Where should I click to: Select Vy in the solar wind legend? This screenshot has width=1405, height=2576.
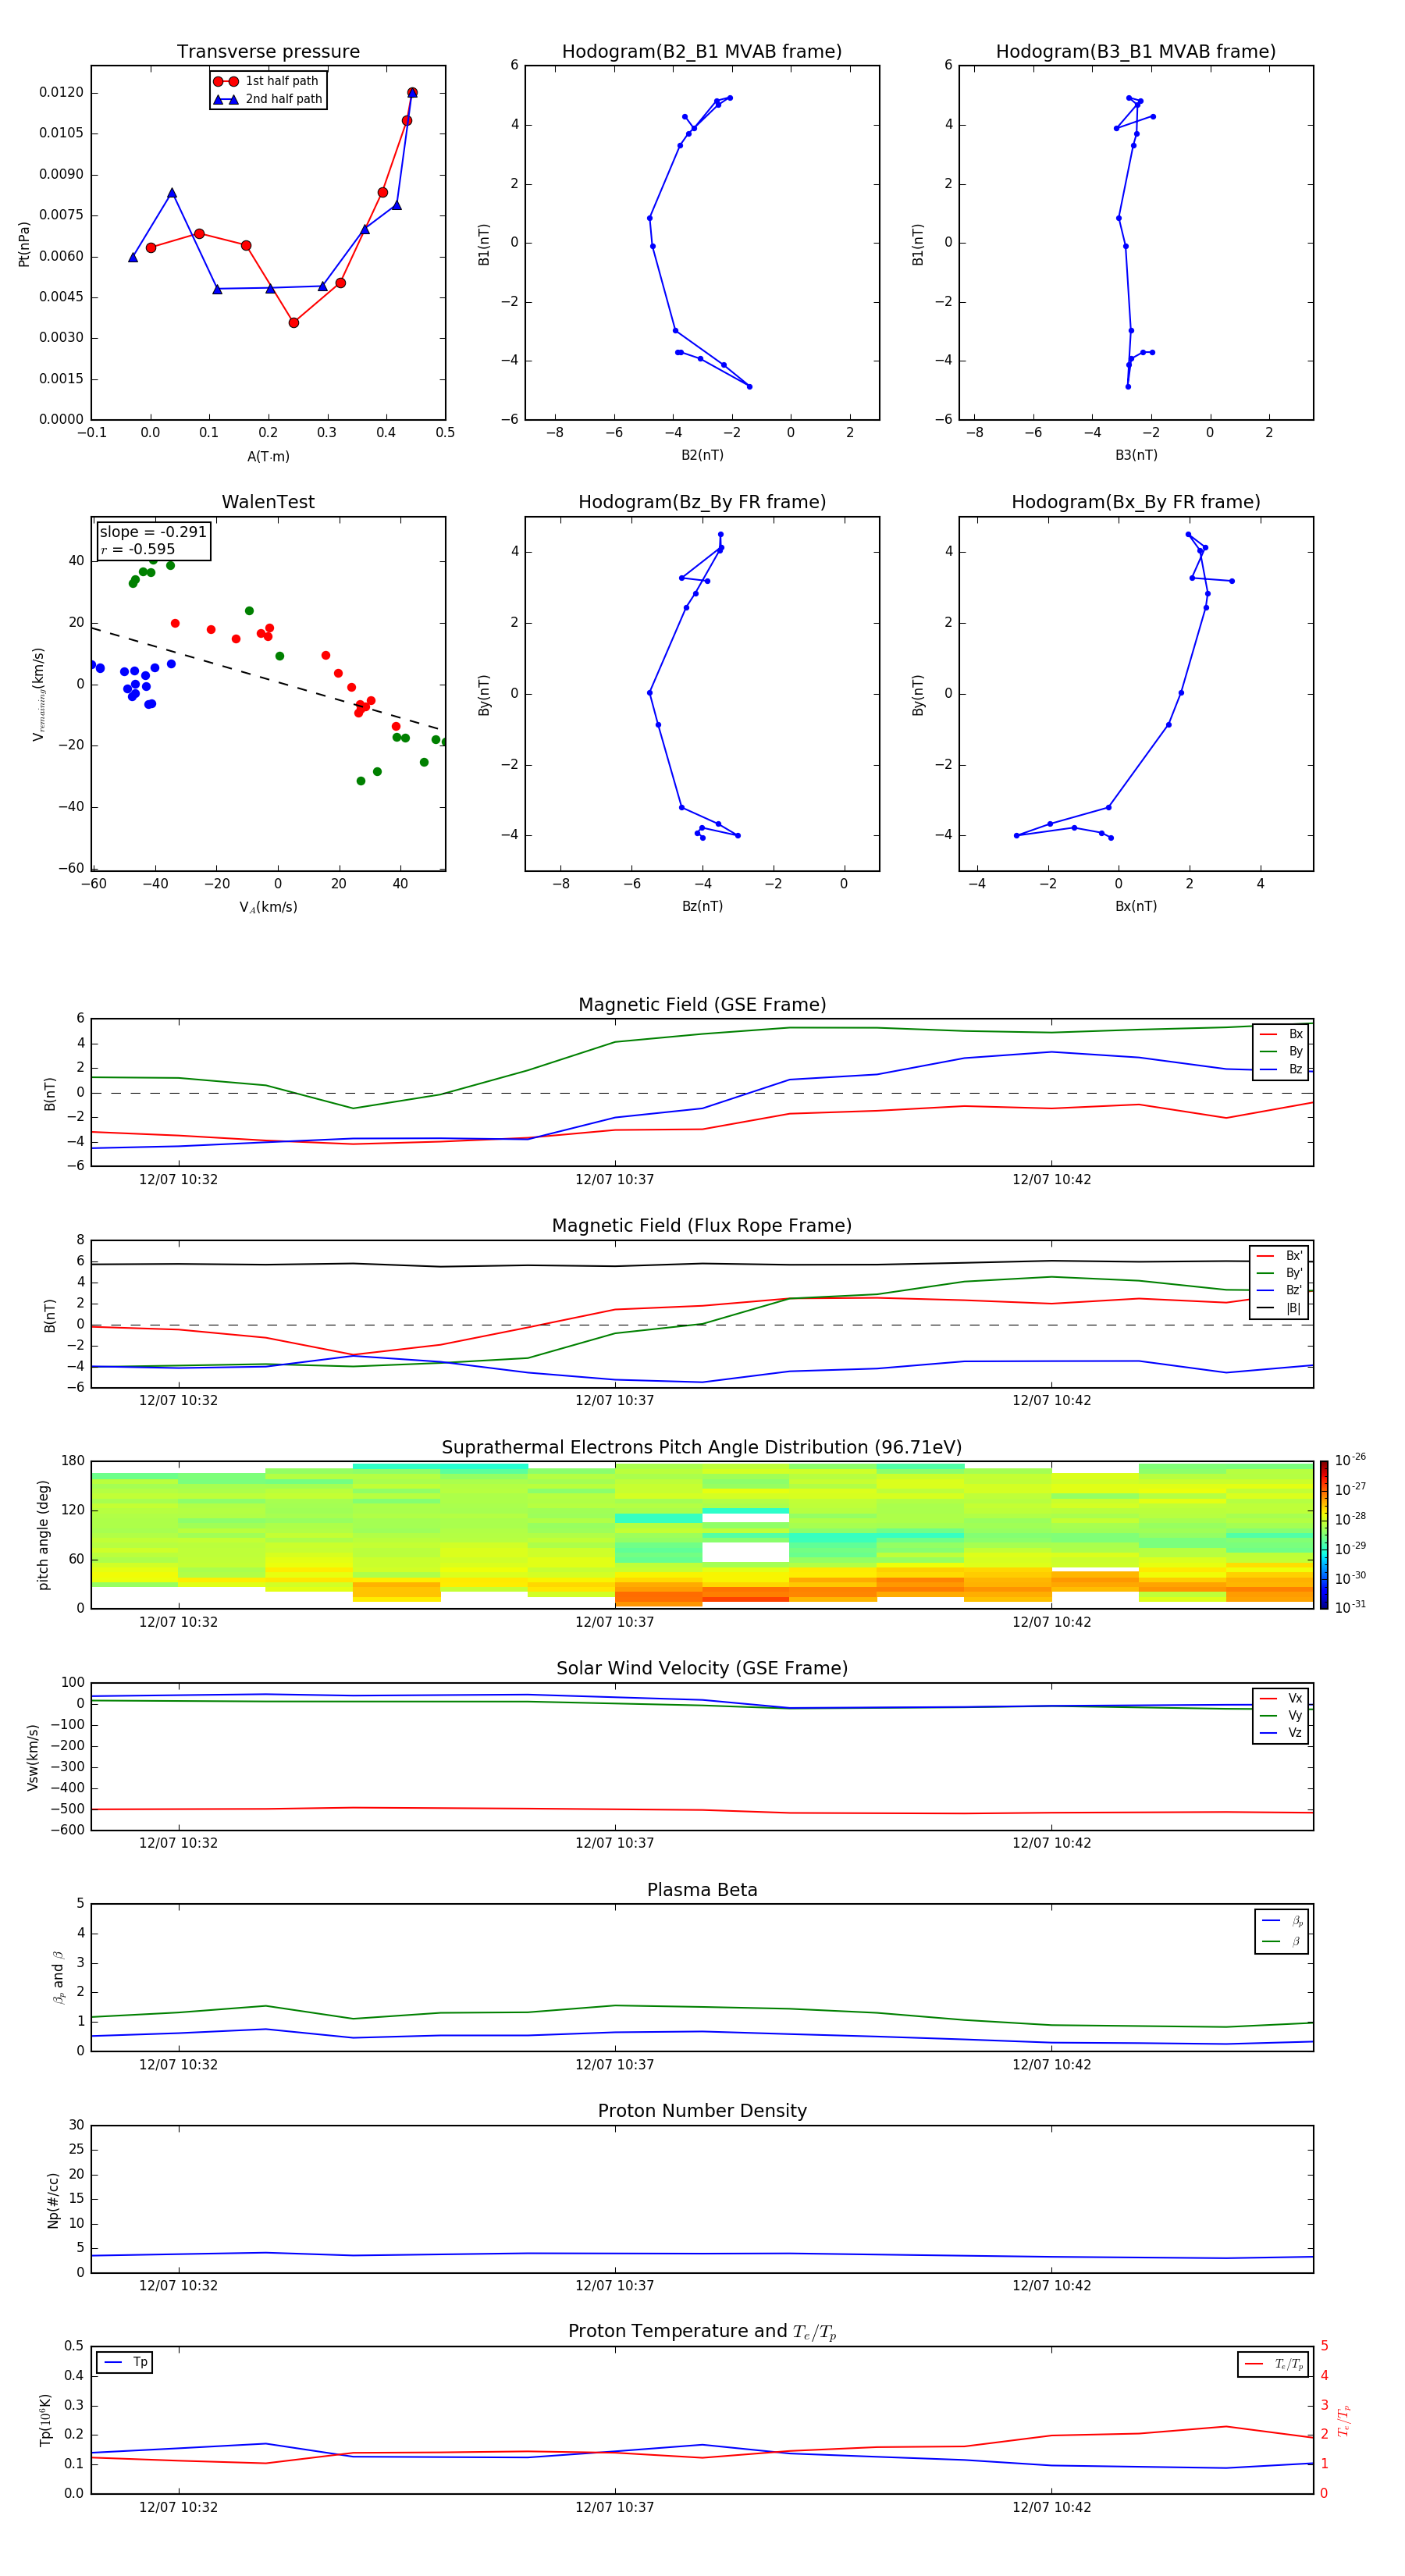coord(1281,1715)
